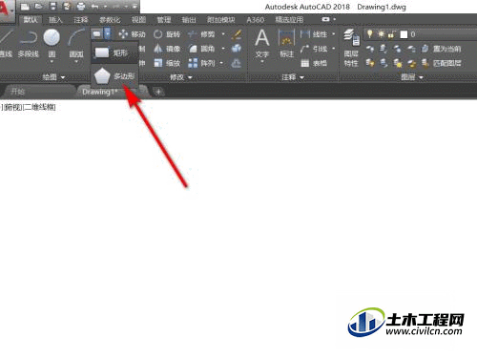This screenshot has height=358, width=477.
Task: Open the 修剪 trim dropdown arrow
Action: 223,34
